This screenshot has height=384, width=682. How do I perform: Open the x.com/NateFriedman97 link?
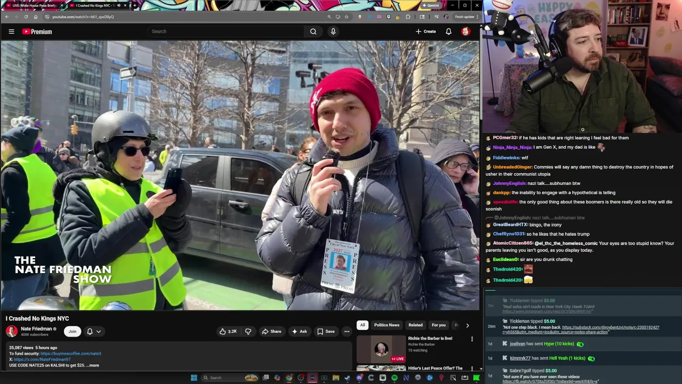point(42,359)
